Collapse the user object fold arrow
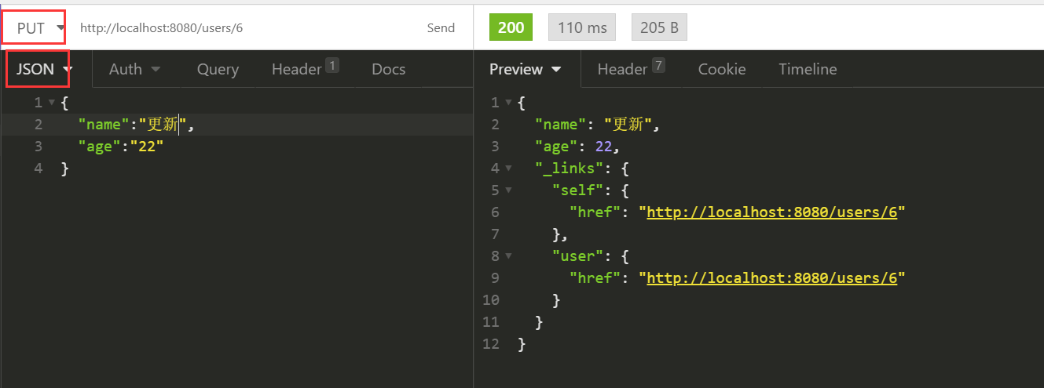The image size is (1044, 388). 509,256
